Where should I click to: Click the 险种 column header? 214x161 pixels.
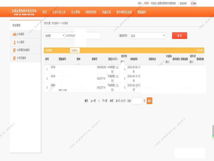(78, 59)
